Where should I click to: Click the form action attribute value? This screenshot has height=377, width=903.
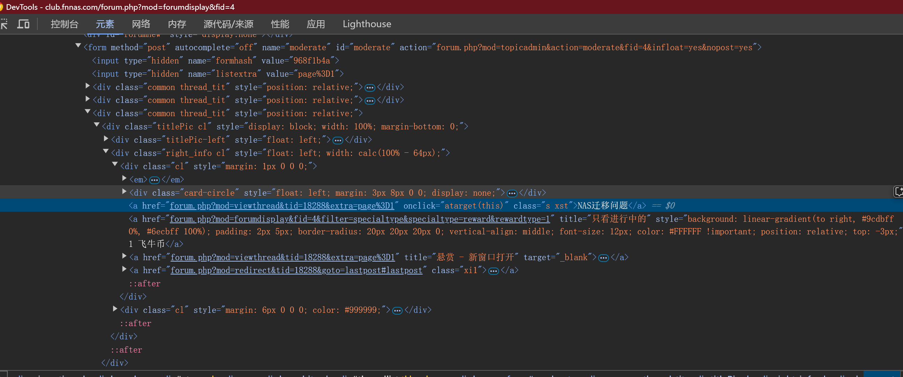[x=594, y=47]
